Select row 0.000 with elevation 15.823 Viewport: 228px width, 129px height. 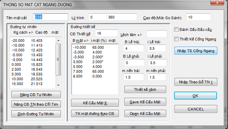[x=33, y=64]
